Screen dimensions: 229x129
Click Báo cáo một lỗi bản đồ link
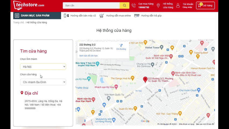click(205, 124)
